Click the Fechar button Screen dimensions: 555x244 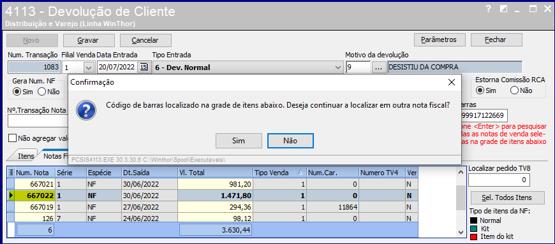pos(496,39)
